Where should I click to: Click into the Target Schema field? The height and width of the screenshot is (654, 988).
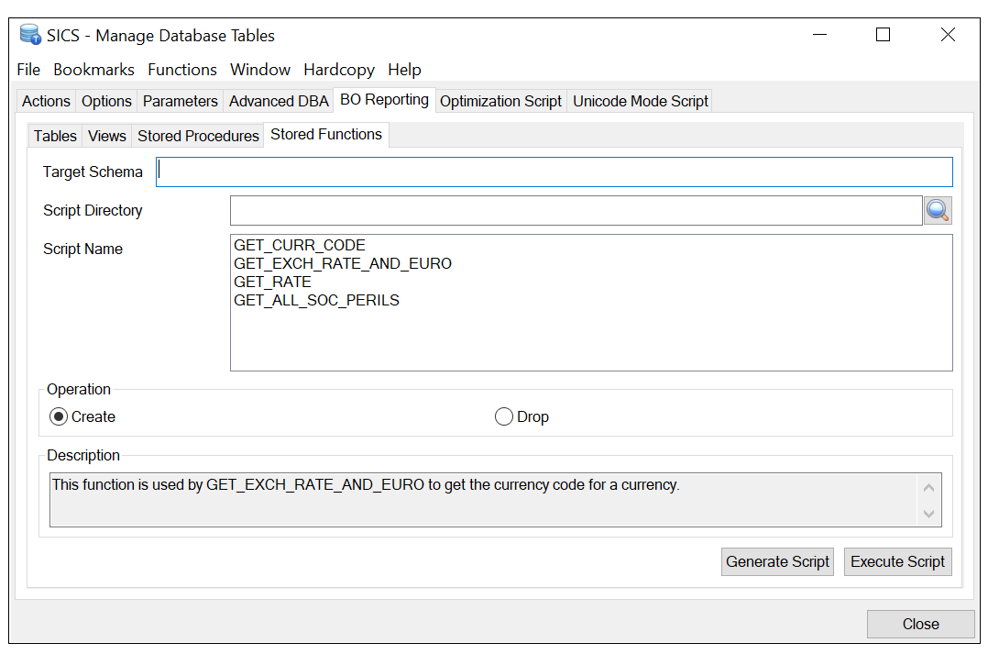coord(554,172)
